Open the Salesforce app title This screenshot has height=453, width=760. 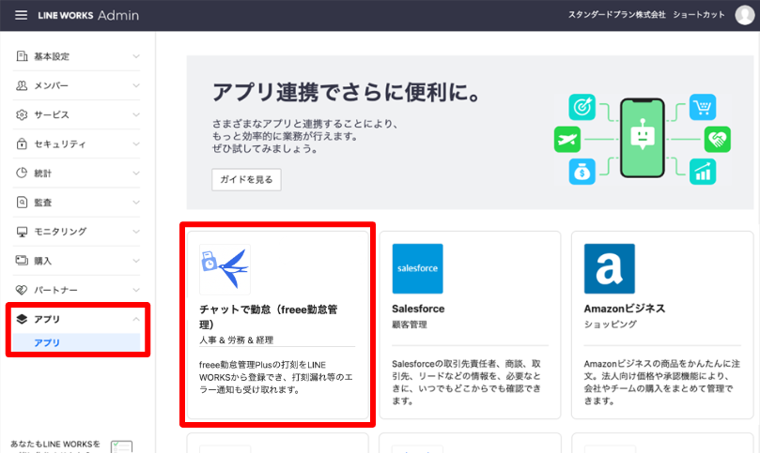coord(418,309)
